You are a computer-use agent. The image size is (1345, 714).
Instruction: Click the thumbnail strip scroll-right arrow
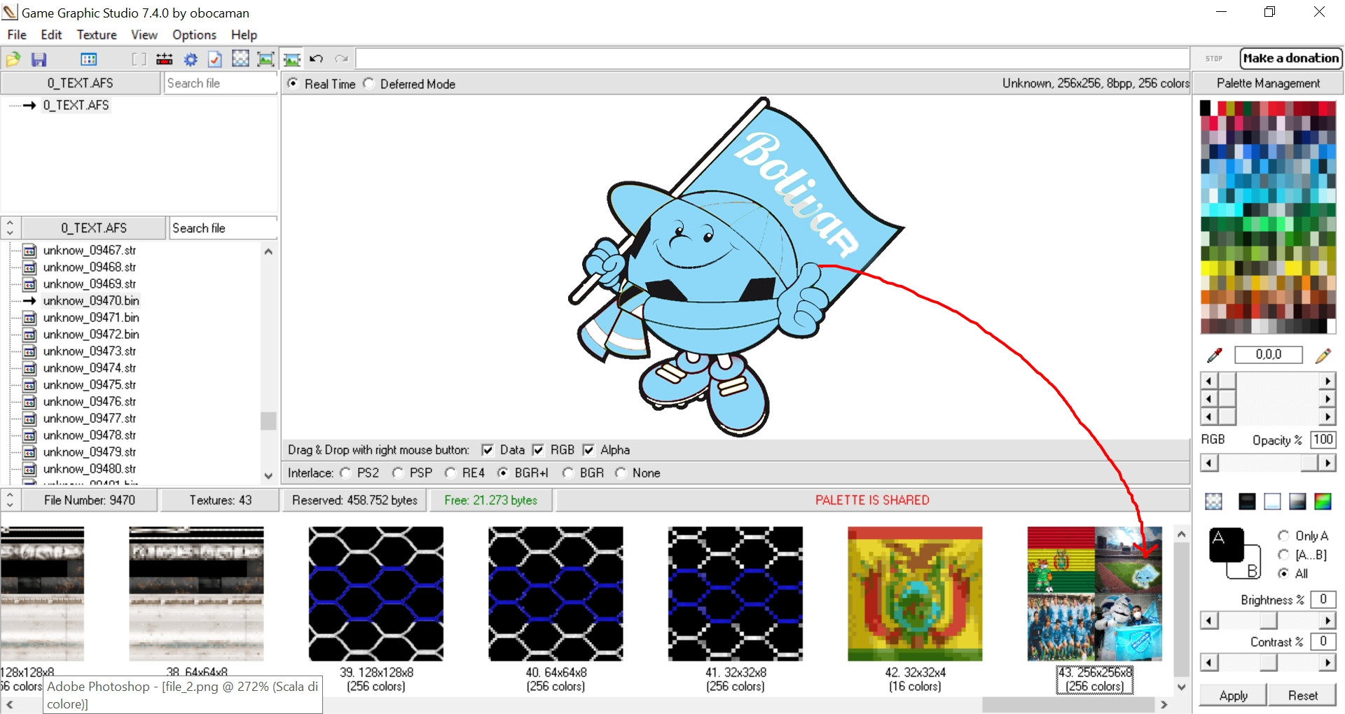point(1164,705)
